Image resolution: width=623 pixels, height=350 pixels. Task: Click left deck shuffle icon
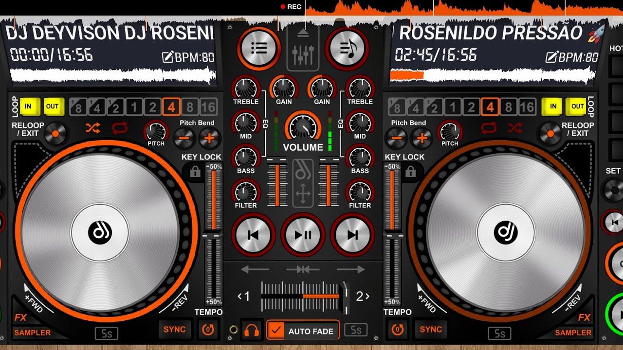coord(92,128)
